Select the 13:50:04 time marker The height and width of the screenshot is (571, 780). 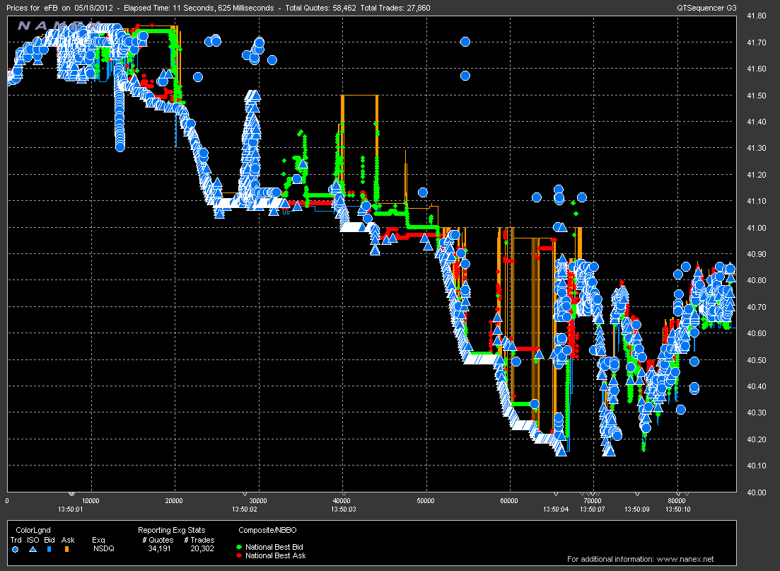(555, 508)
